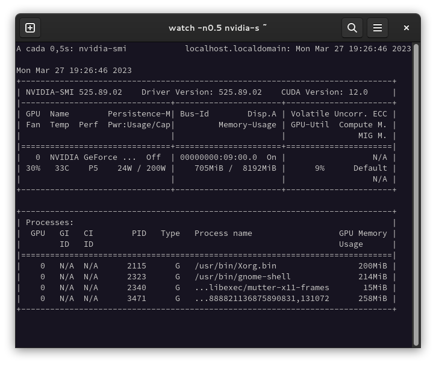Screen dimensions: 436x365
Task: Click the CUDA Version 12.0 text
Action: [x=324, y=92]
